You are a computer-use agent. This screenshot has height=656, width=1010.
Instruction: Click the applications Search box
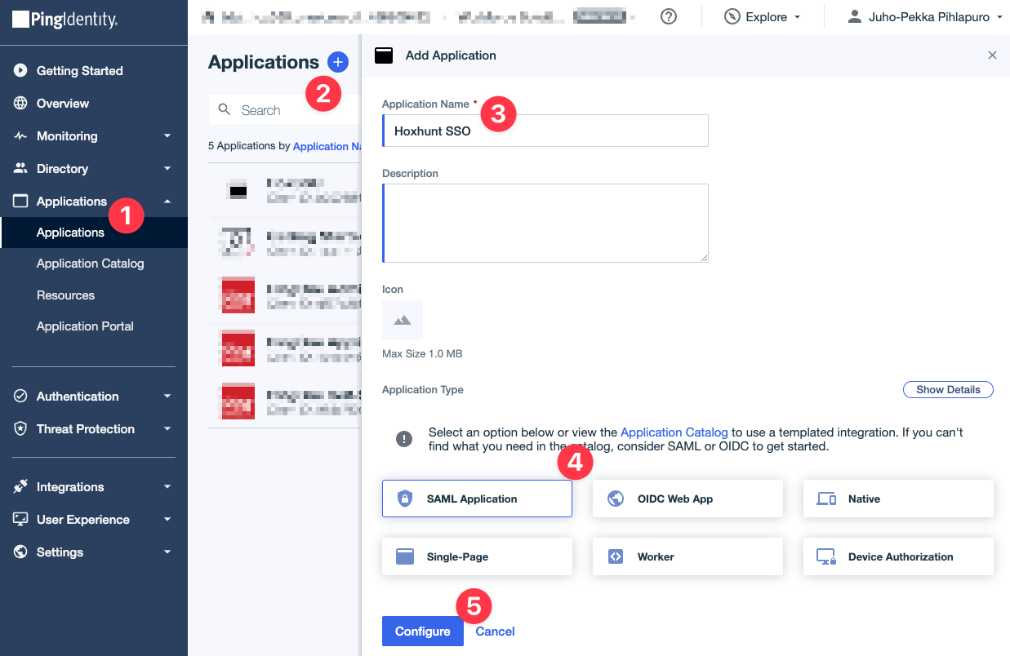285,110
